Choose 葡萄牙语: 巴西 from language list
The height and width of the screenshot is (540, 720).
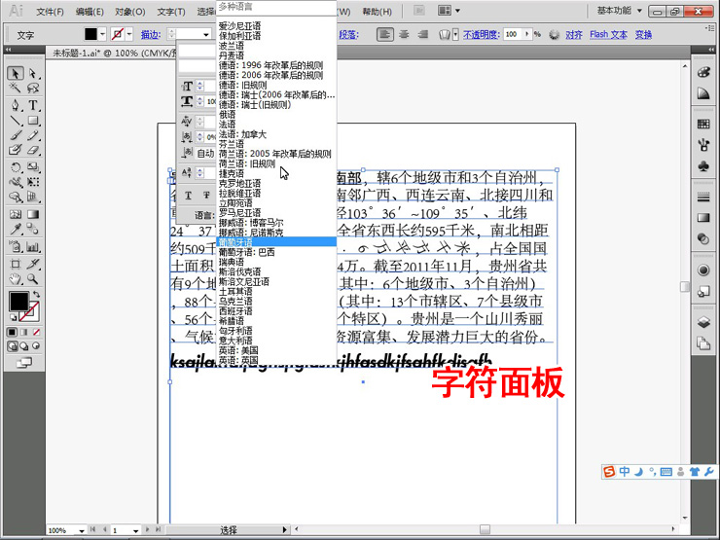246,252
